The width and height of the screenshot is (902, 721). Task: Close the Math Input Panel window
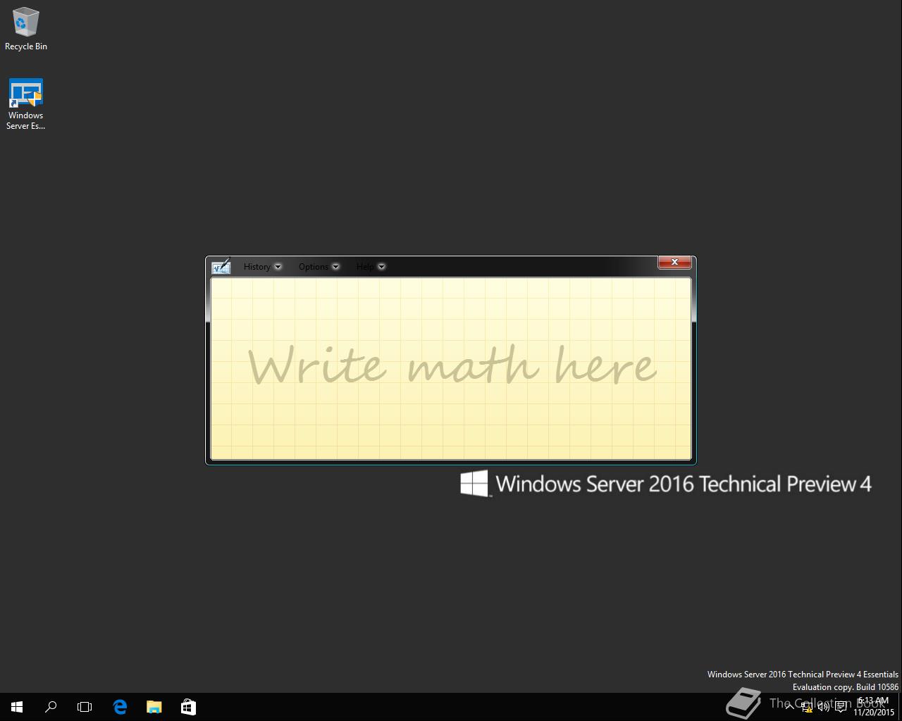[x=674, y=262]
